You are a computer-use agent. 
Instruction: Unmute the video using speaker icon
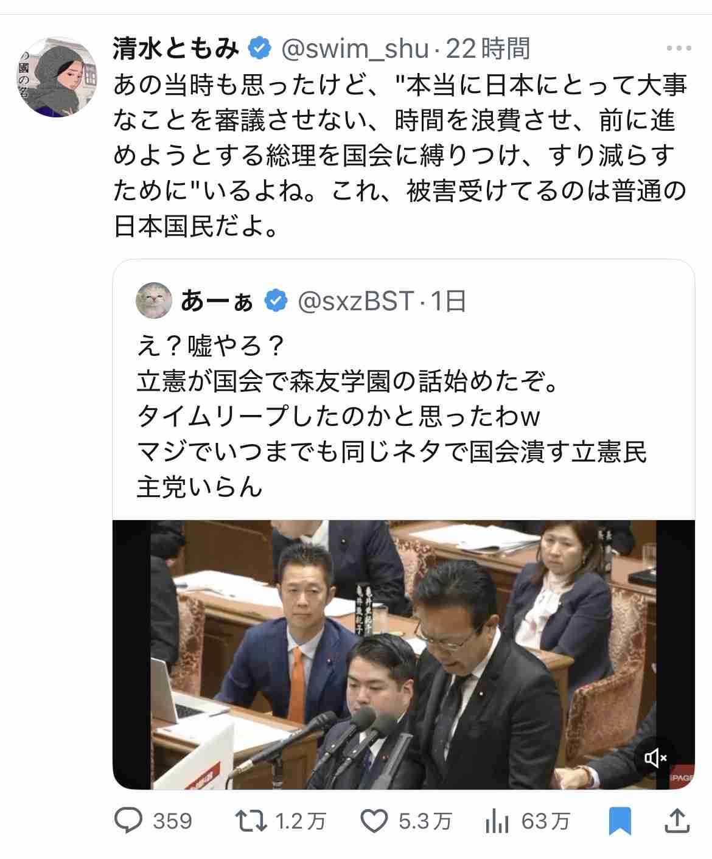tap(655, 758)
